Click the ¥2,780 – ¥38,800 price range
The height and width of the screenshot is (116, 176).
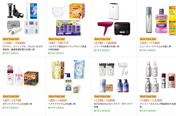105,43
